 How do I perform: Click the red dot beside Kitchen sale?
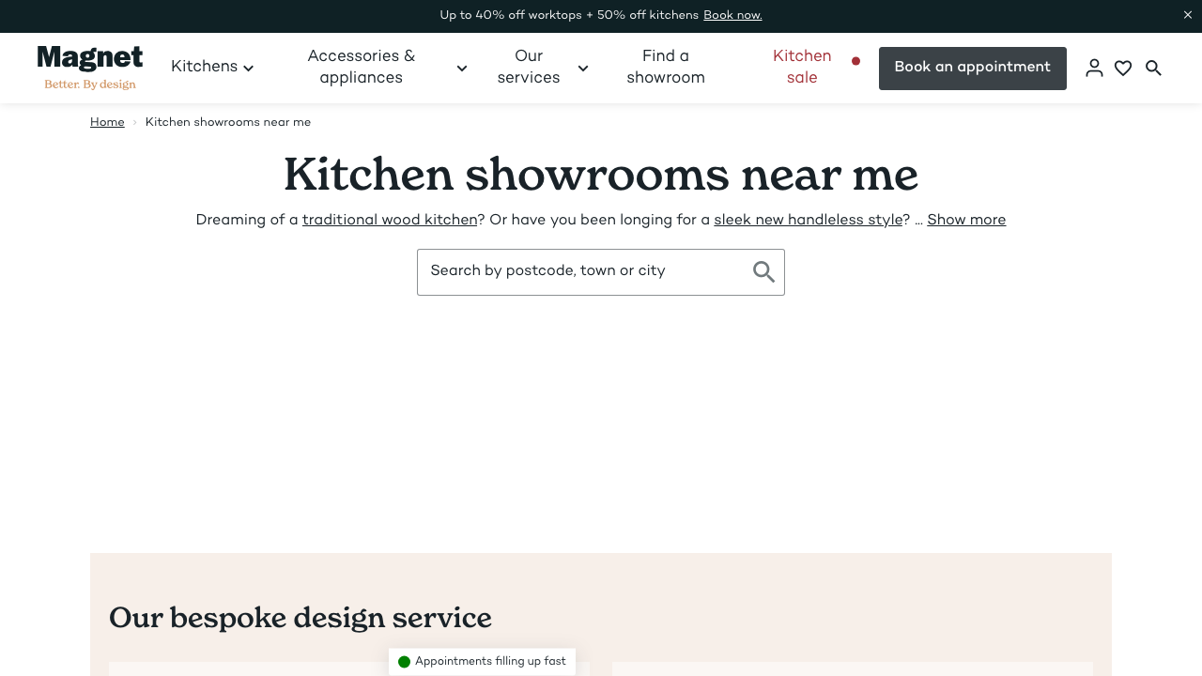(x=855, y=61)
